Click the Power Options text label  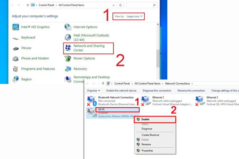click(84, 59)
